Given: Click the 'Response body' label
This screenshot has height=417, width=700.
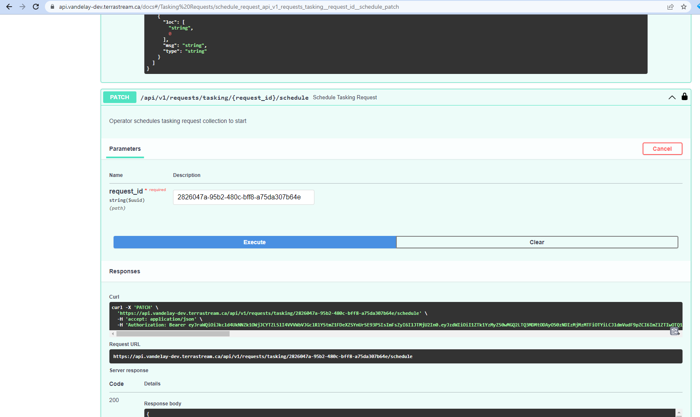Looking at the screenshot, I should pos(163,404).
